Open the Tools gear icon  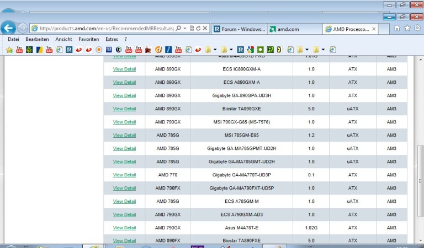click(417, 28)
